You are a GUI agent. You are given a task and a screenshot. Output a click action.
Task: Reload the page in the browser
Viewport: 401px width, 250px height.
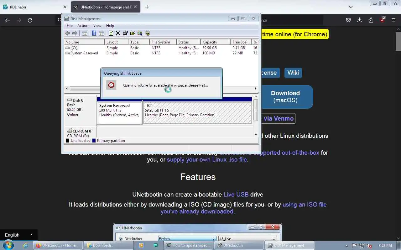30,20
